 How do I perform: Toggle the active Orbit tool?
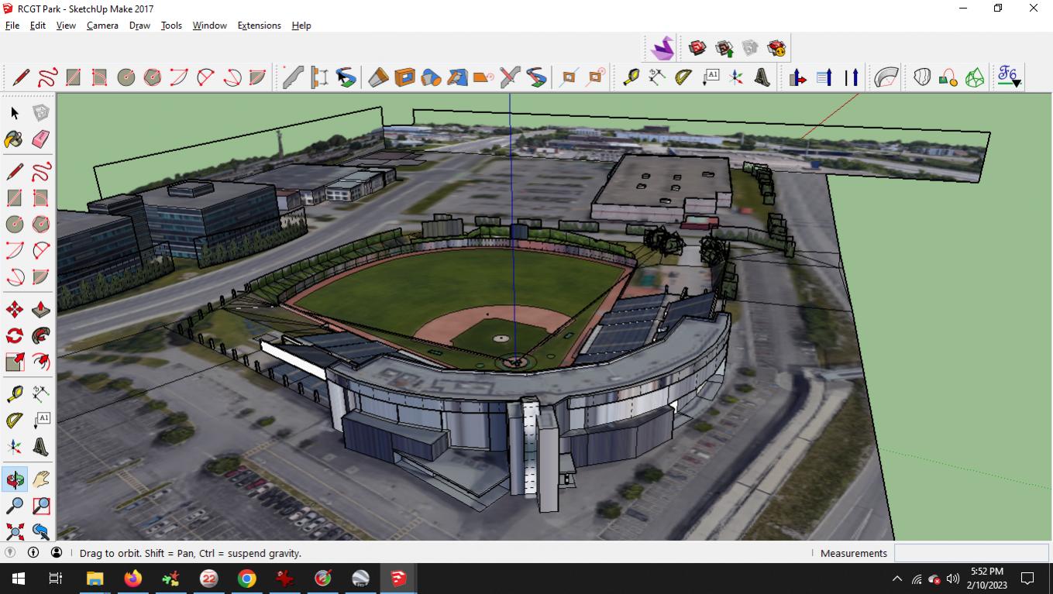pyautogui.click(x=14, y=480)
